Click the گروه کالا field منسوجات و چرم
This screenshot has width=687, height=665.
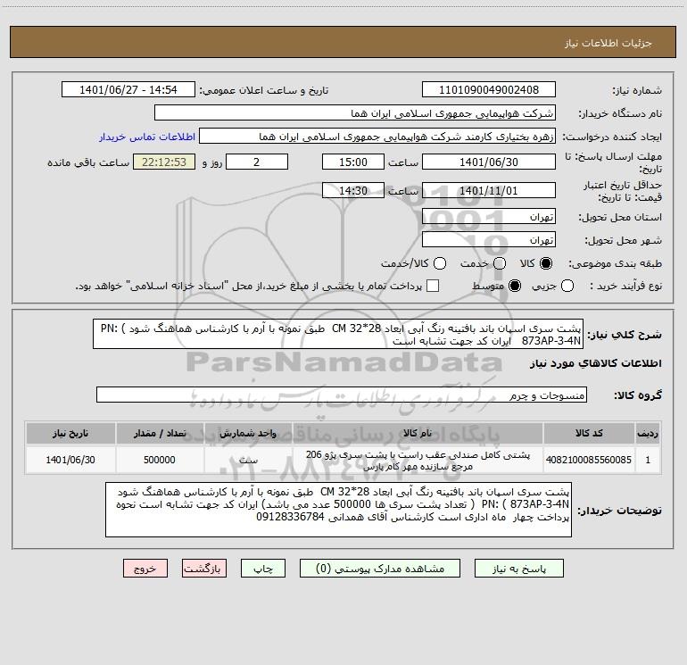click(x=342, y=395)
